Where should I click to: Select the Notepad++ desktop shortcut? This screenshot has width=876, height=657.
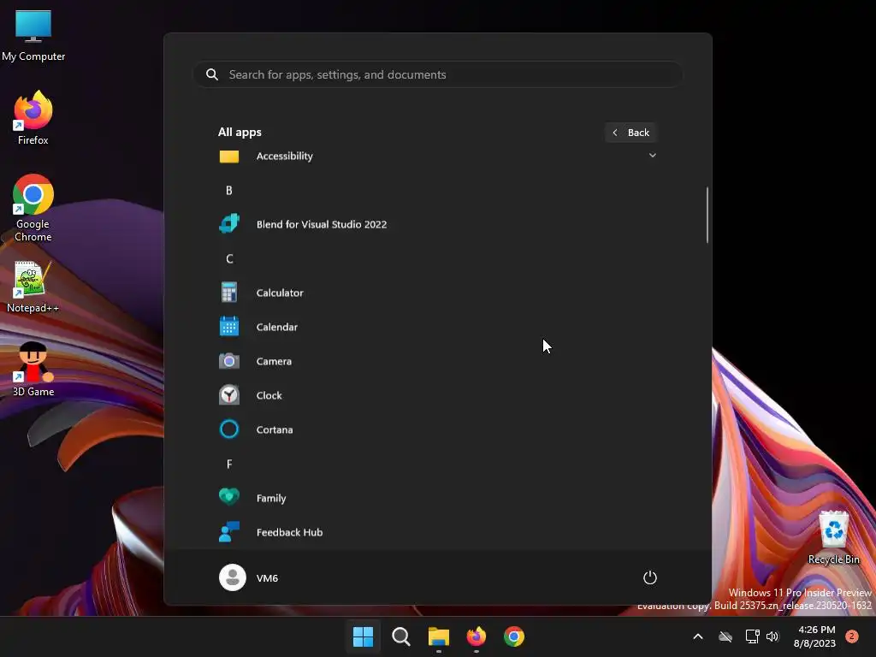[33, 287]
